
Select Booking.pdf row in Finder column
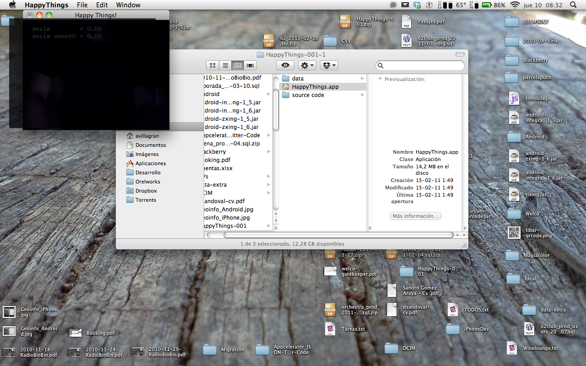pyautogui.click(x=238, y=160)
